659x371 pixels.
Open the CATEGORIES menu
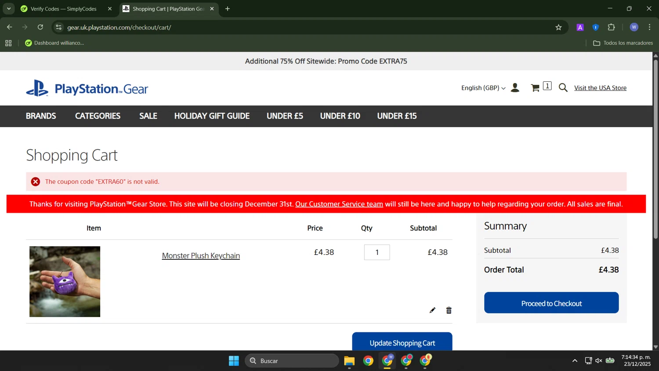point(98,116)
